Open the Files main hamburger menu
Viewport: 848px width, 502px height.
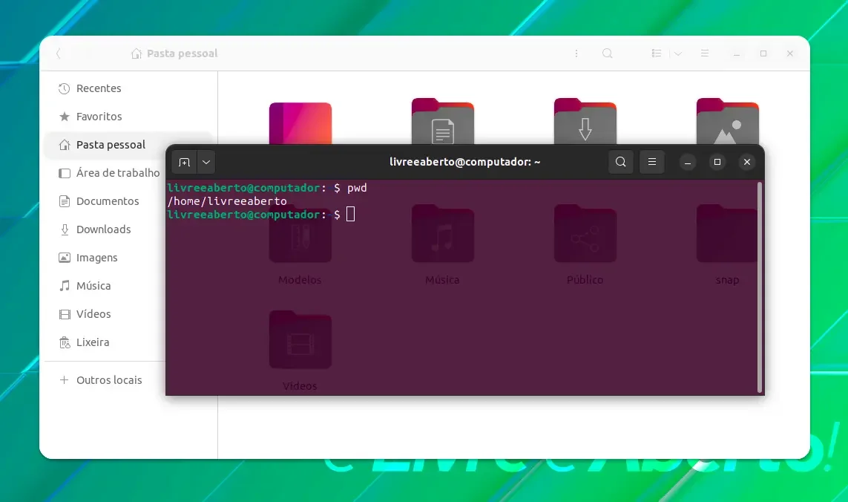coord(705,53)
